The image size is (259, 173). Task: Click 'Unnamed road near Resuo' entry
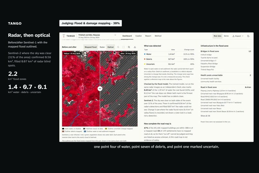(x=211, y=109)
